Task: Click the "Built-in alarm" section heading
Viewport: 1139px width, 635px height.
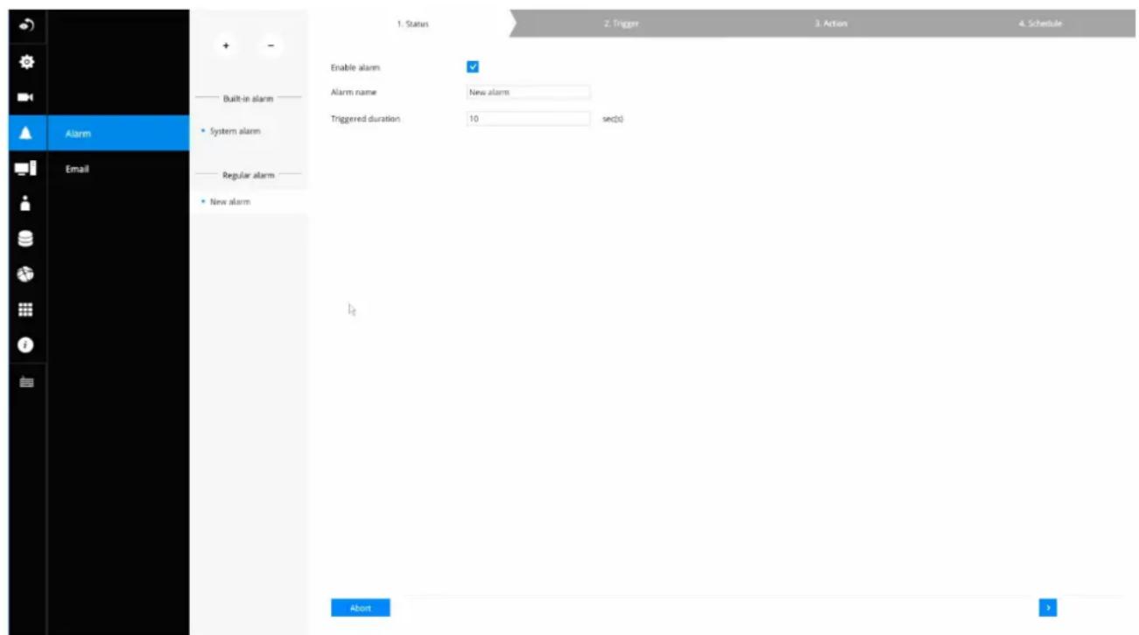Action: click(x=249, y=99)
